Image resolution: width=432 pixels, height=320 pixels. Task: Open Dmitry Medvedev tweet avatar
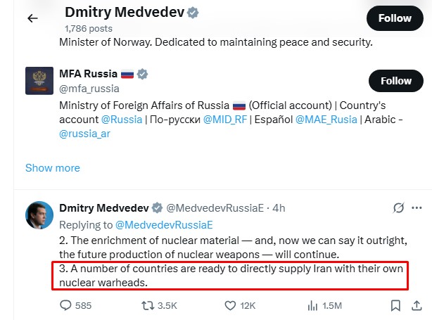40,215
